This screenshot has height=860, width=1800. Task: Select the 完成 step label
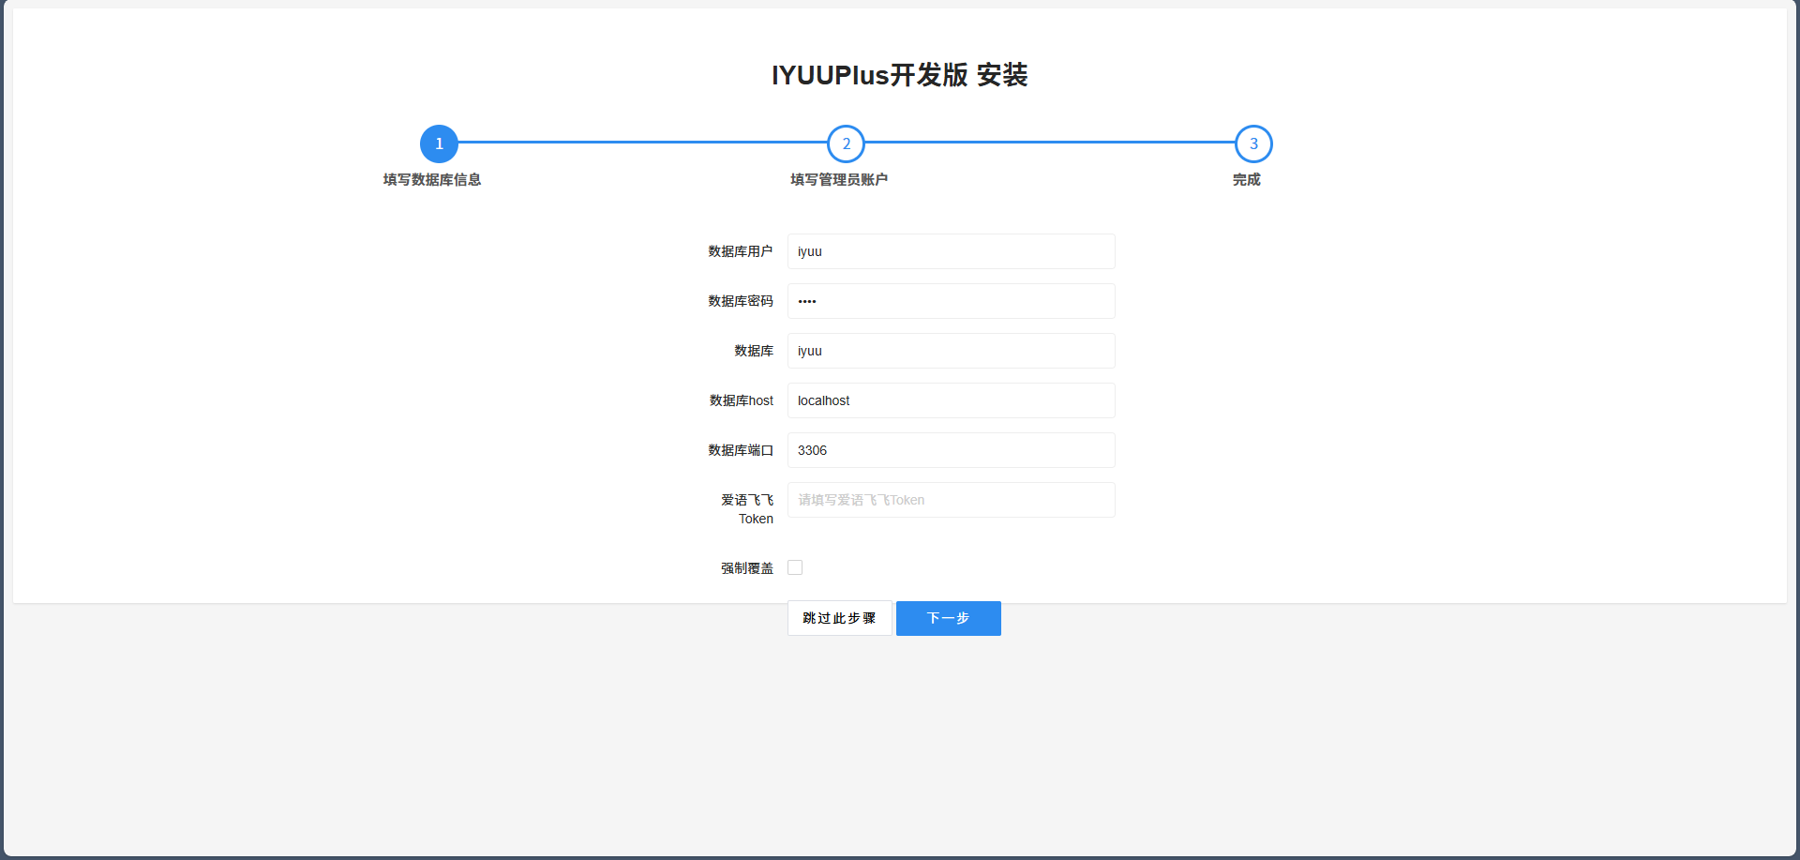point(1246,180)
